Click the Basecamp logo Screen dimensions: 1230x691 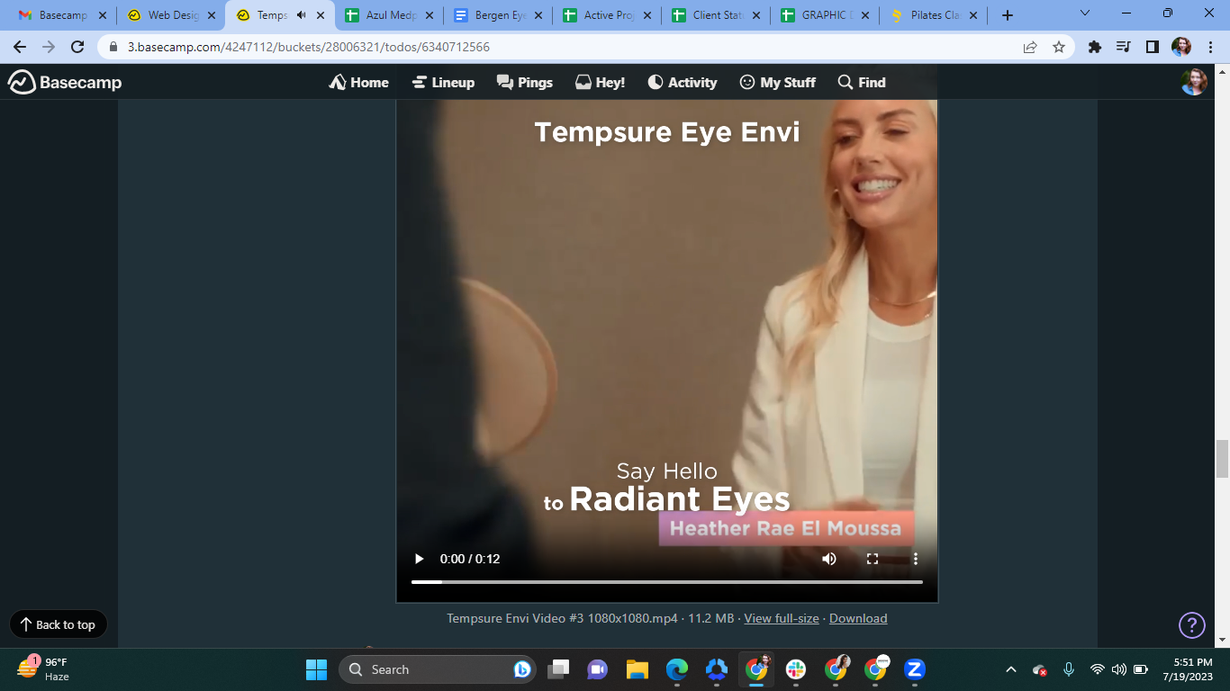65,82
